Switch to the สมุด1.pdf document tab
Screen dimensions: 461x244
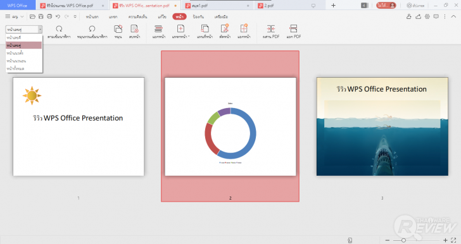click(218, 6)
